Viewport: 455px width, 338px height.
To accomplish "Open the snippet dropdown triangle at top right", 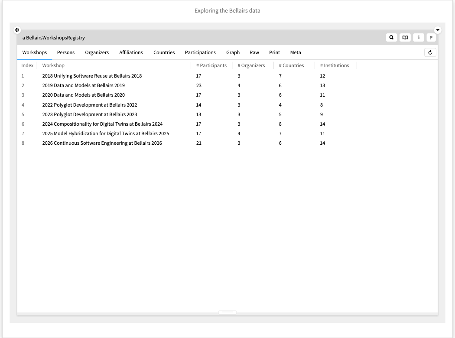I will click(x=437, y=30).
